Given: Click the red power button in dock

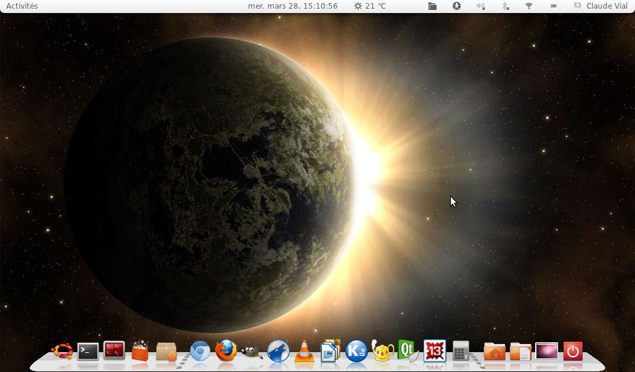Looking at the screenshot, I should [572, 351].
